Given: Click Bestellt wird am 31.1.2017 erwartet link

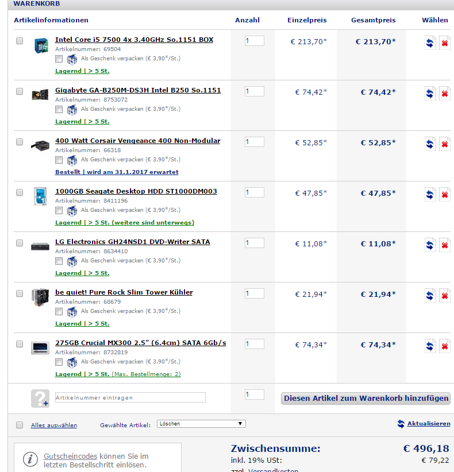Looking at the screenshot, I should [x=117, y=172].
